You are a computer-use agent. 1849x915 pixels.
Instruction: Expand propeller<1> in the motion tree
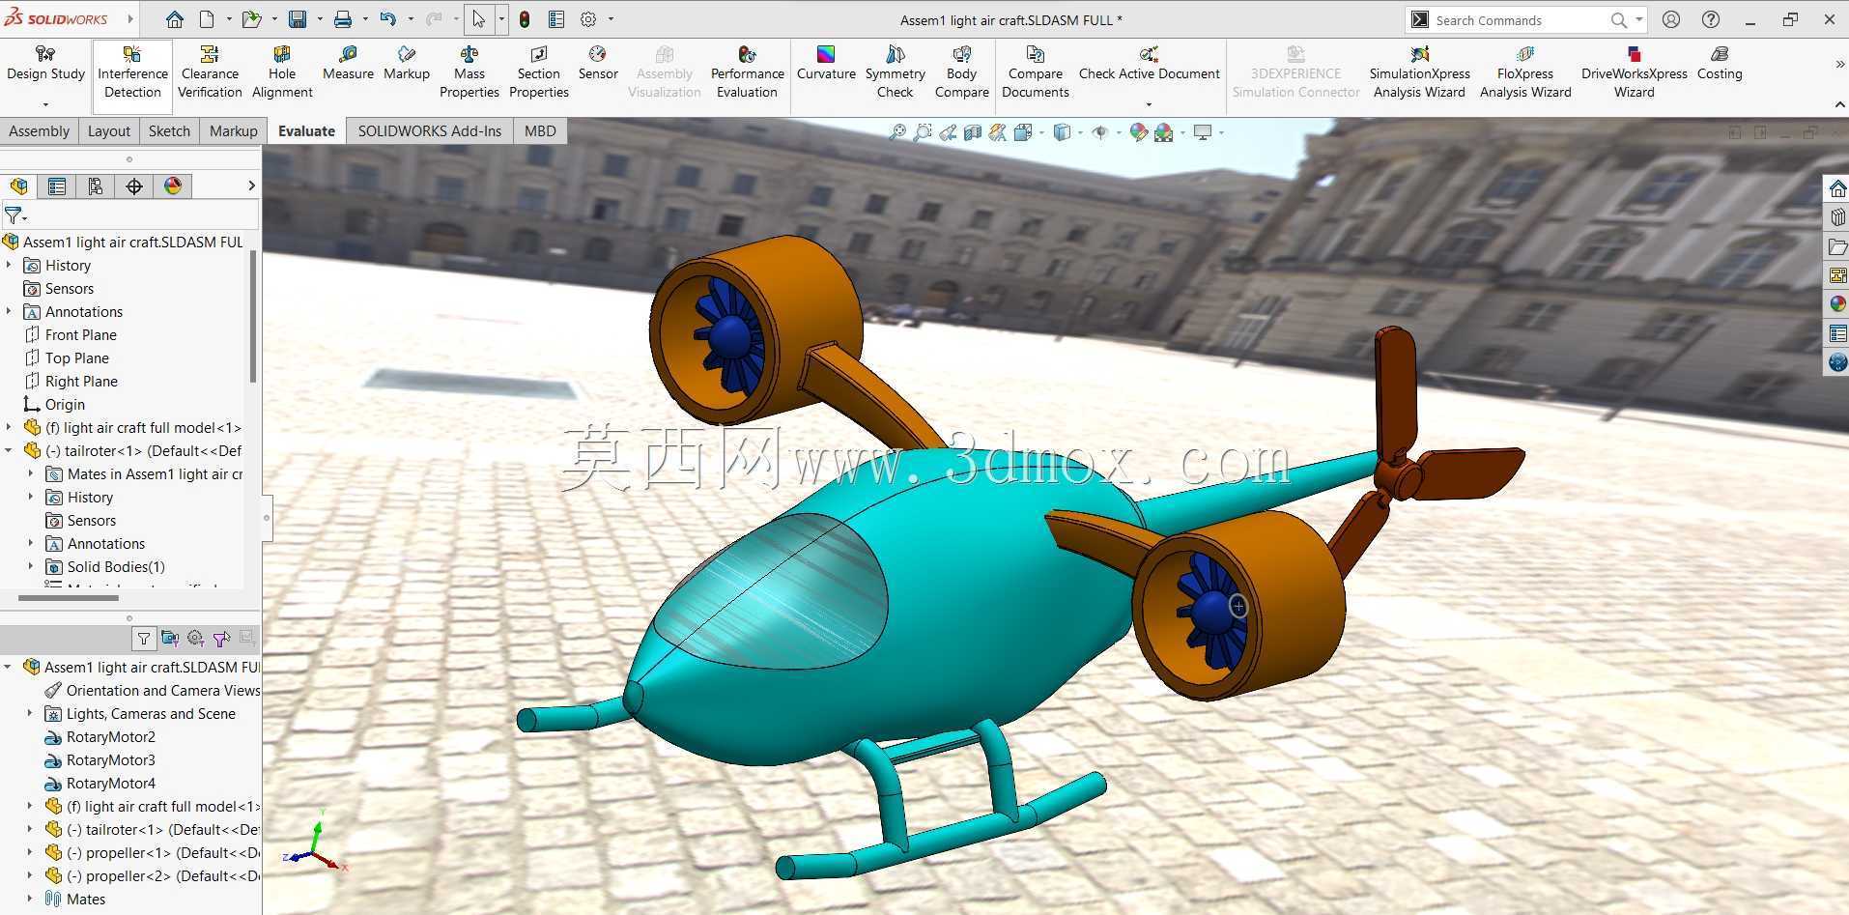tap(30, 852)
